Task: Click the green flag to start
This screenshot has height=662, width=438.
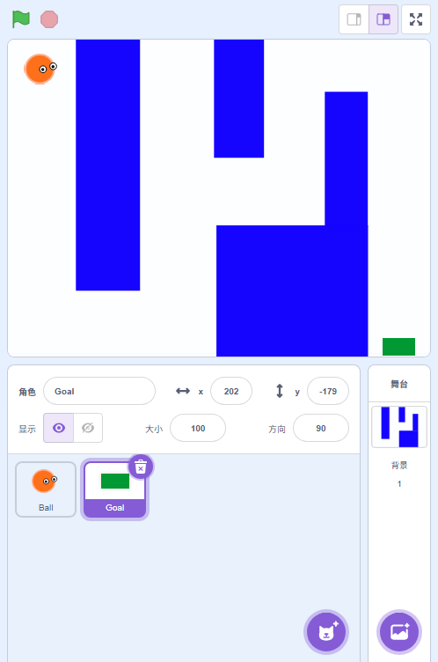Action: (21, 19)
